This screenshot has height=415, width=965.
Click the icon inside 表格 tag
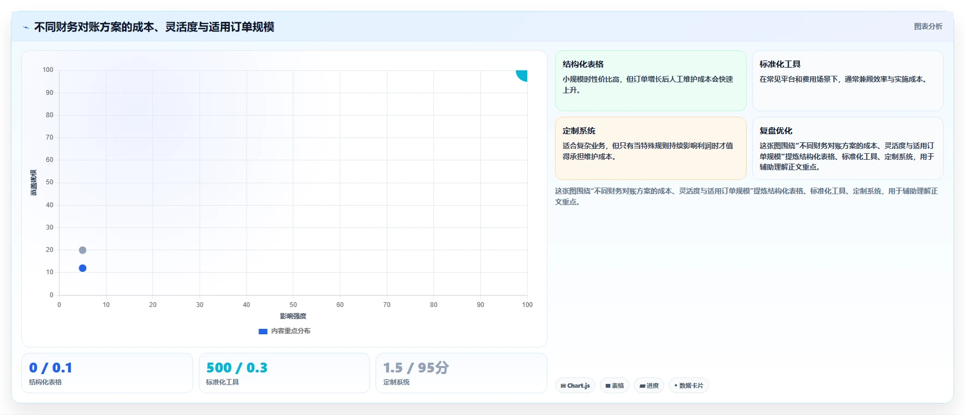608,386
